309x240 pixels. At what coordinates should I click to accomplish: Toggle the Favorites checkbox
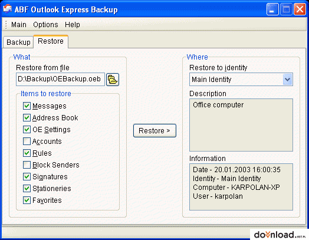click(27, 200)
